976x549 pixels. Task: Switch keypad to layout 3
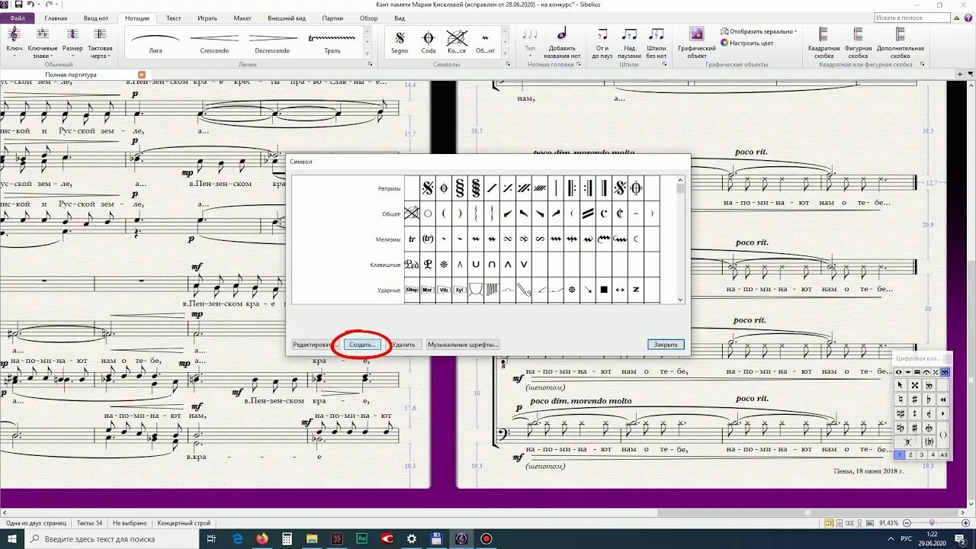click(x=921, y=454)
